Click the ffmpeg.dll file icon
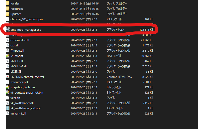The image size is (198, 129). [x=8, y=50]
